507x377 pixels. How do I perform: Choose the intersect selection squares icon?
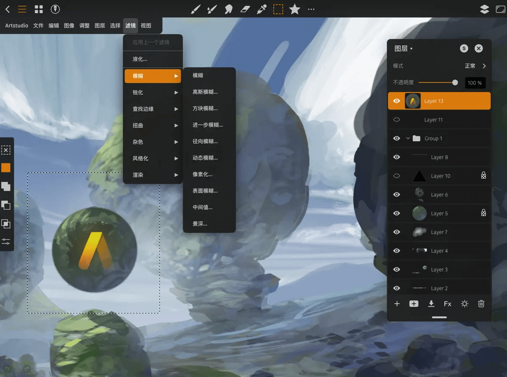point(6,223)
